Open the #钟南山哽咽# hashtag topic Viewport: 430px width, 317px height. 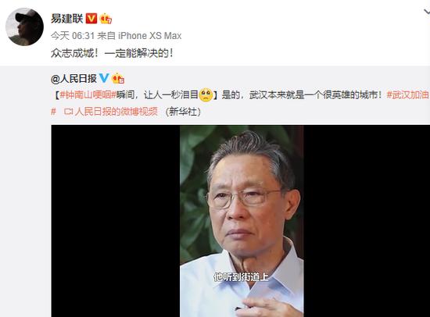(88, 95)
